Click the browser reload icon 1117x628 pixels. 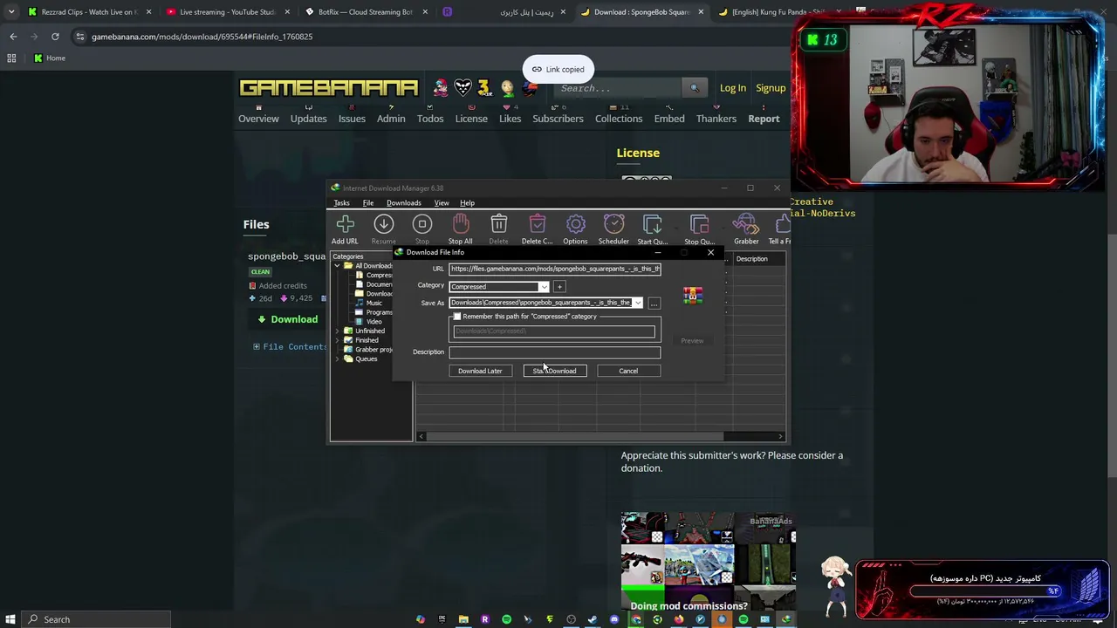pyautogui.click(x=55, y=37)
